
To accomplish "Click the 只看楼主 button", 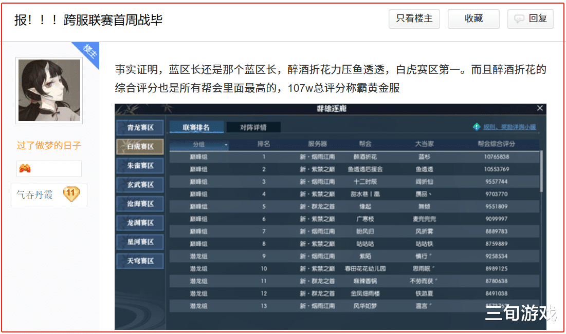I will pyautogui.click(x=414, y=19).
